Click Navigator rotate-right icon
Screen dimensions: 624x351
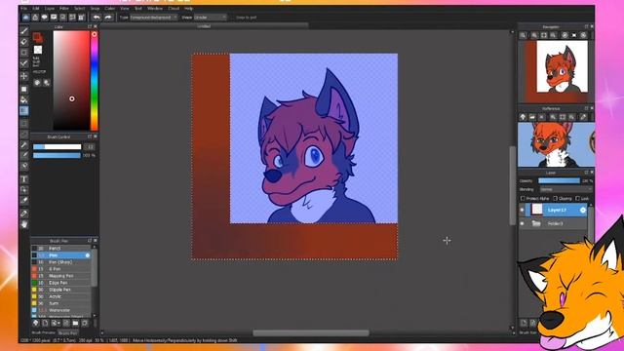coord(583,35)
